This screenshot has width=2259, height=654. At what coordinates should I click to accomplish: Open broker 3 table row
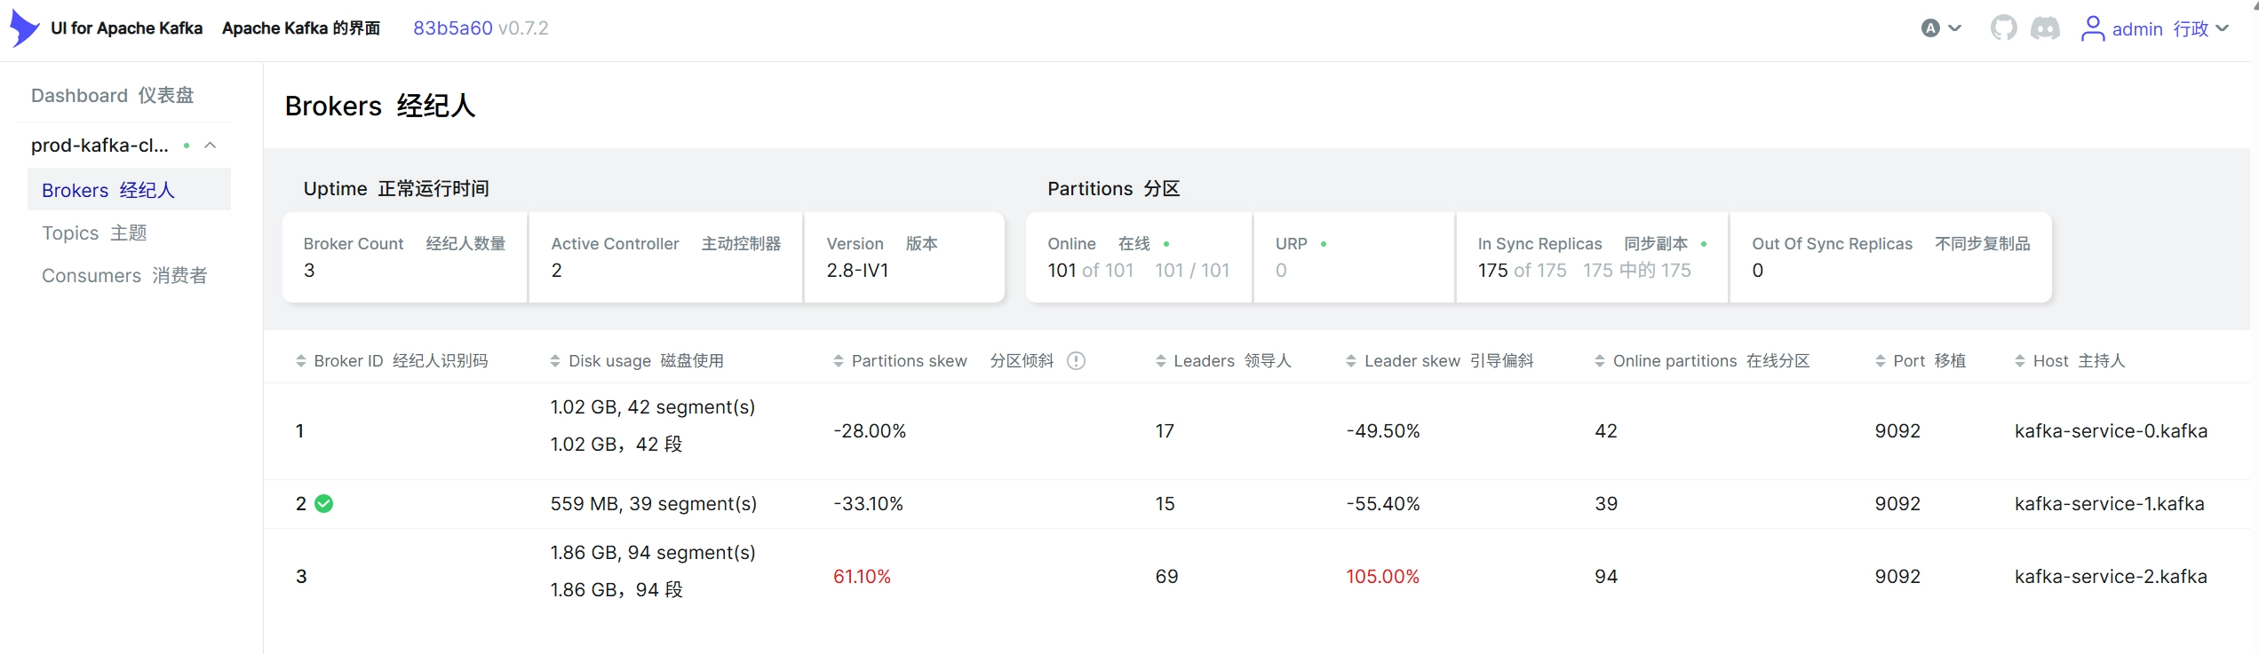coord(1257,577)
